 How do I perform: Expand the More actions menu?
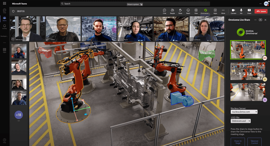223,11
